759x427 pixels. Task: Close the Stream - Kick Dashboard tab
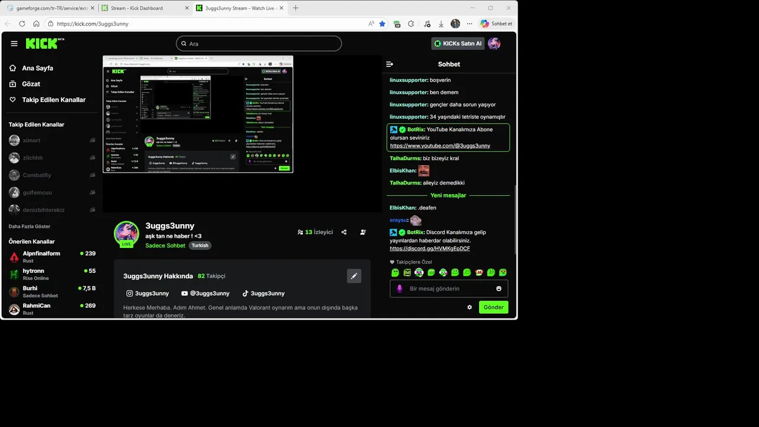pyautogui.click(x=187, y=8)
